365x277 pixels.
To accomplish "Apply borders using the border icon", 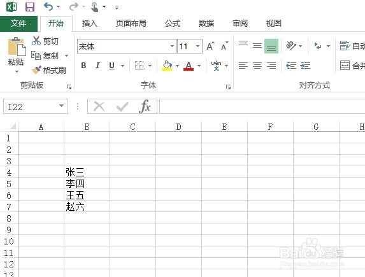I will 140,66.
